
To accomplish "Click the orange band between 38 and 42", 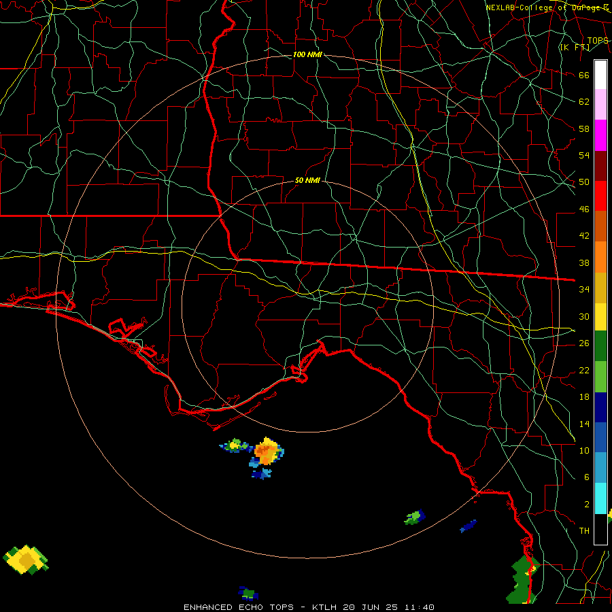I will [600, 257].
